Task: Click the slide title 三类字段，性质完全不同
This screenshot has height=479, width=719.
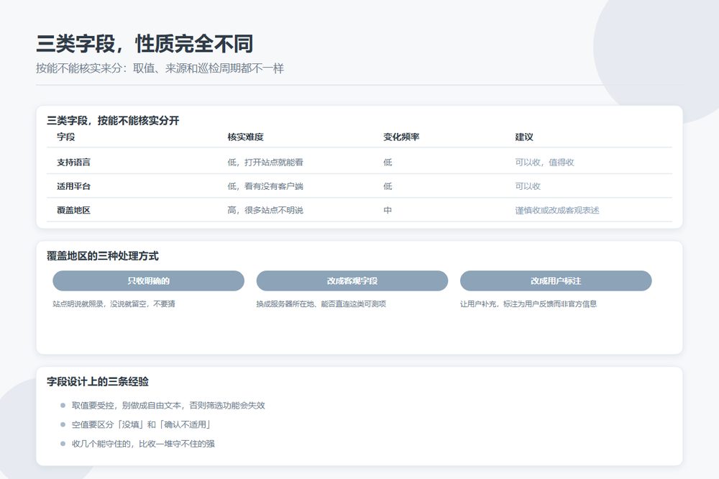Action: [x=145, y=44]
